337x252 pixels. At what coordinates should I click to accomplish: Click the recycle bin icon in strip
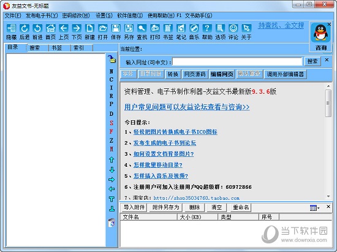point(112,223)
